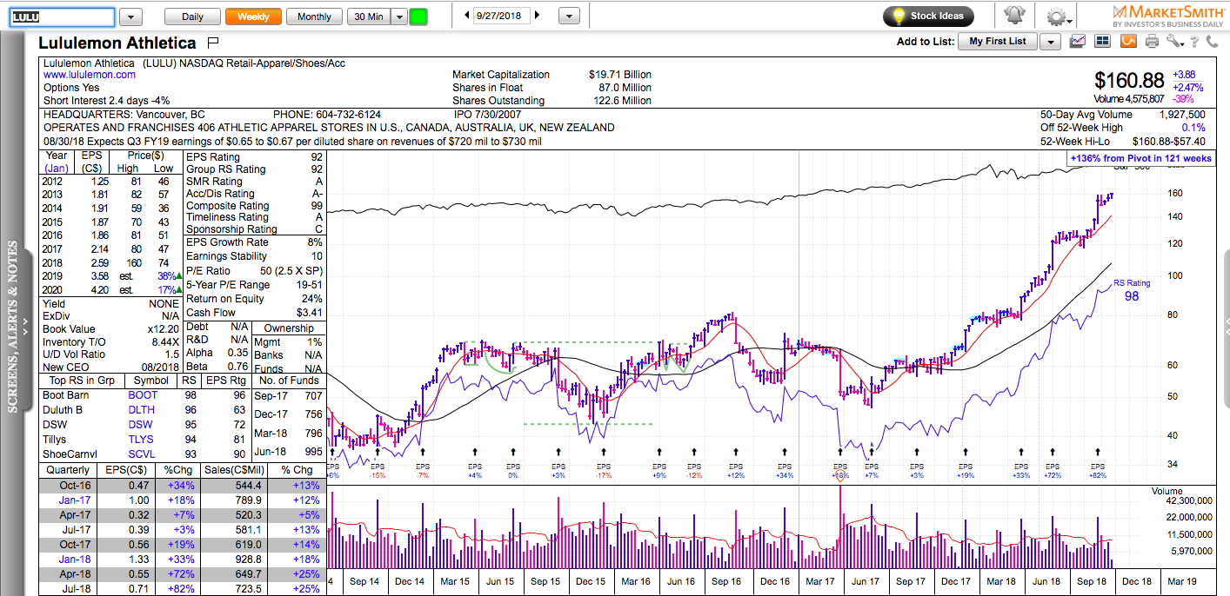Image resolution: width=1230 pixels, height=596 pixels.
Task: Click the EPS +19% marker on the chart
Action: tap(965, 471)
